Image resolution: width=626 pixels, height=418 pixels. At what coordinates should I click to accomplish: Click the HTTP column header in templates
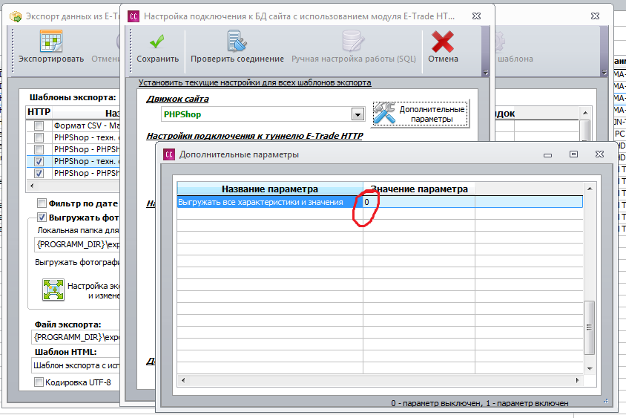39,112
